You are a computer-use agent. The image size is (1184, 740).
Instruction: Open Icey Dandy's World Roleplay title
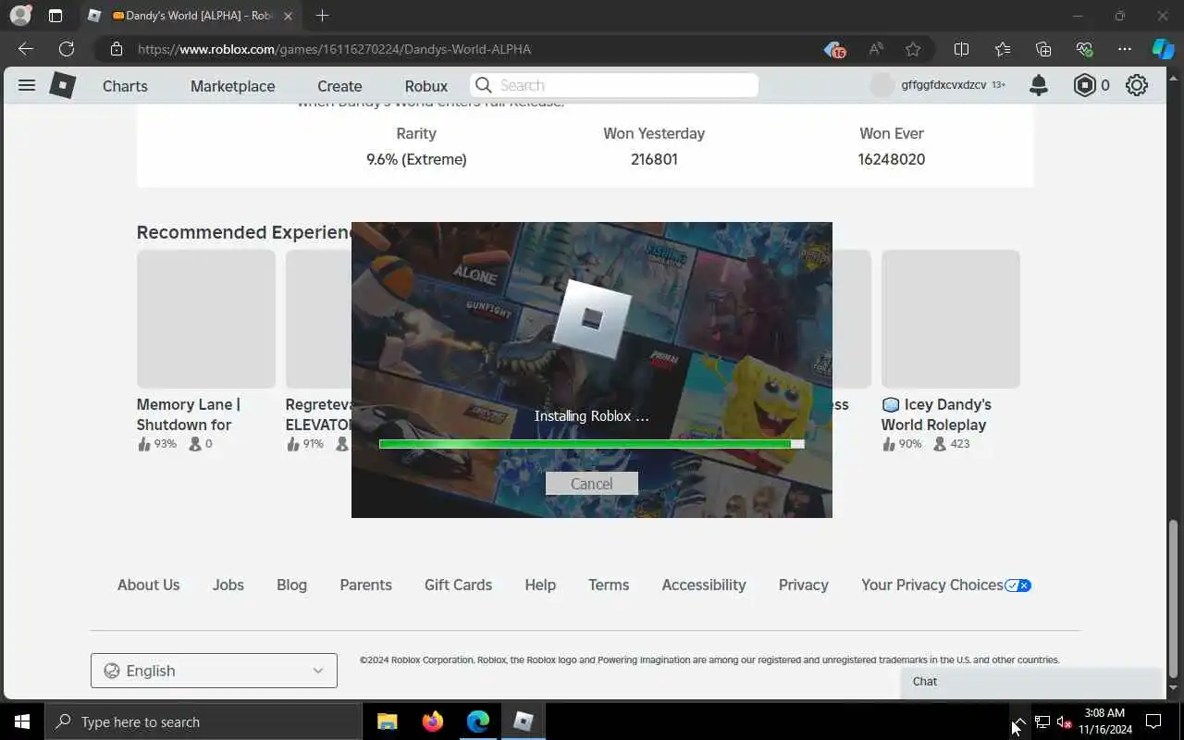(936, 414)
